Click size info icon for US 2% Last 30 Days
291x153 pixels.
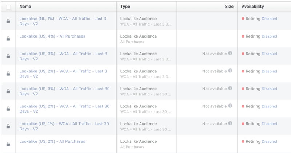click(x=230, y=106)
